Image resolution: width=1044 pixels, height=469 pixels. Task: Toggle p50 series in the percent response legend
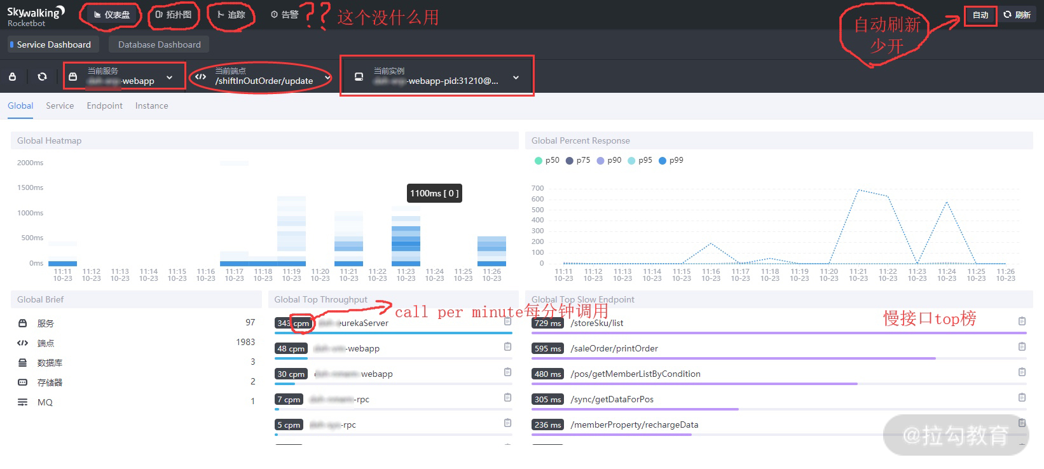pos(546,161)
